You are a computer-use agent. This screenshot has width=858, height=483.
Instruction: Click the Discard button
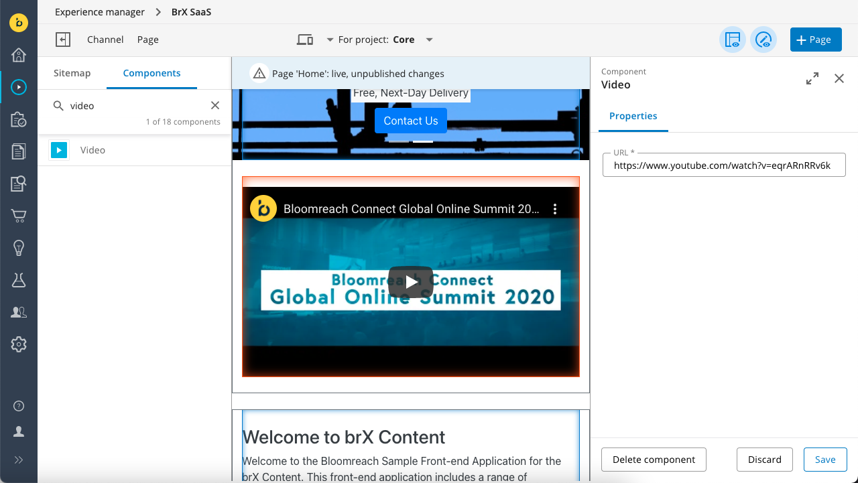pyautogui.click(x=765, y=460)
